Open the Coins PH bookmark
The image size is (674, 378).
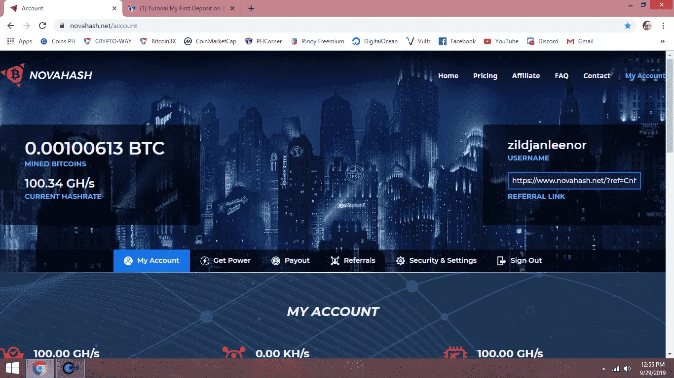click(x=58, y=41)
